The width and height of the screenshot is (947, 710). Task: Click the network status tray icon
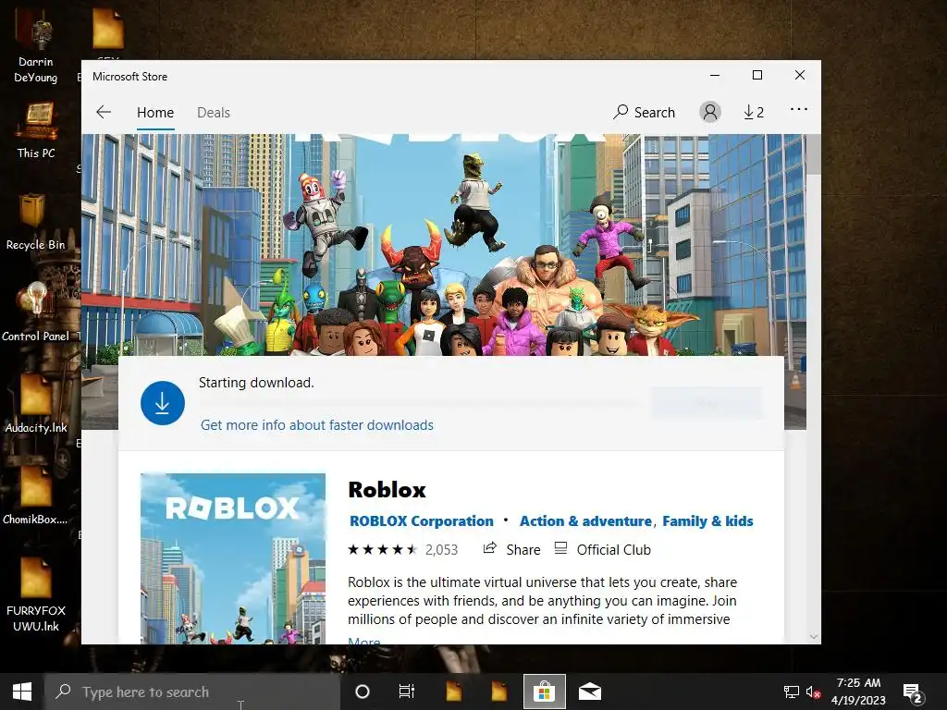tap(792, 692)
